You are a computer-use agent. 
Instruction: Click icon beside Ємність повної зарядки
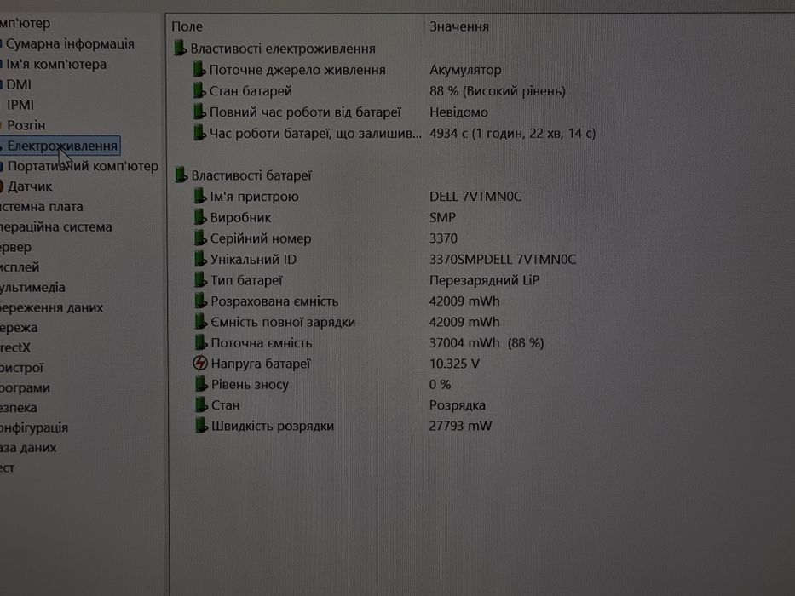point(201,321)
